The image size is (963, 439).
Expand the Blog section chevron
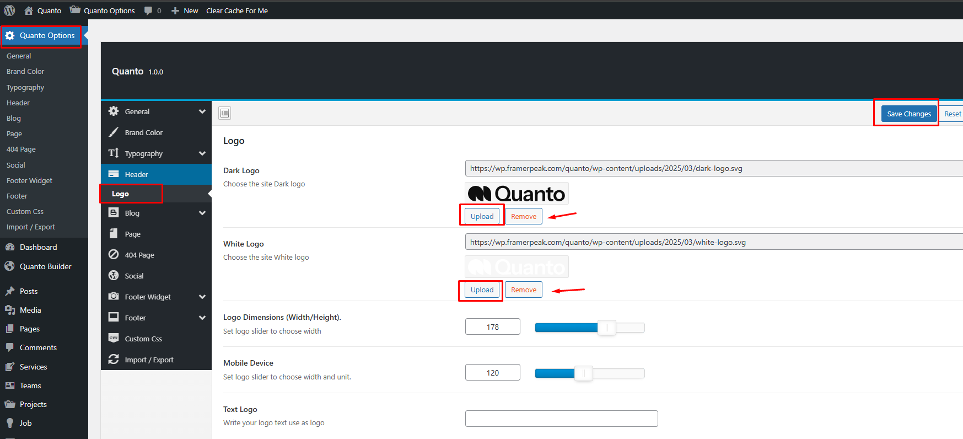click(x=202, y=213)
